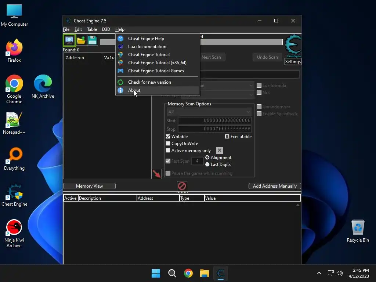This screenshot has width=376, height=282.
Task: Toggle the Lua formula checkbox
Action: click(259, 85)
